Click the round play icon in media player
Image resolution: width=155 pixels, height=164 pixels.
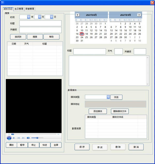pos(9,138)
